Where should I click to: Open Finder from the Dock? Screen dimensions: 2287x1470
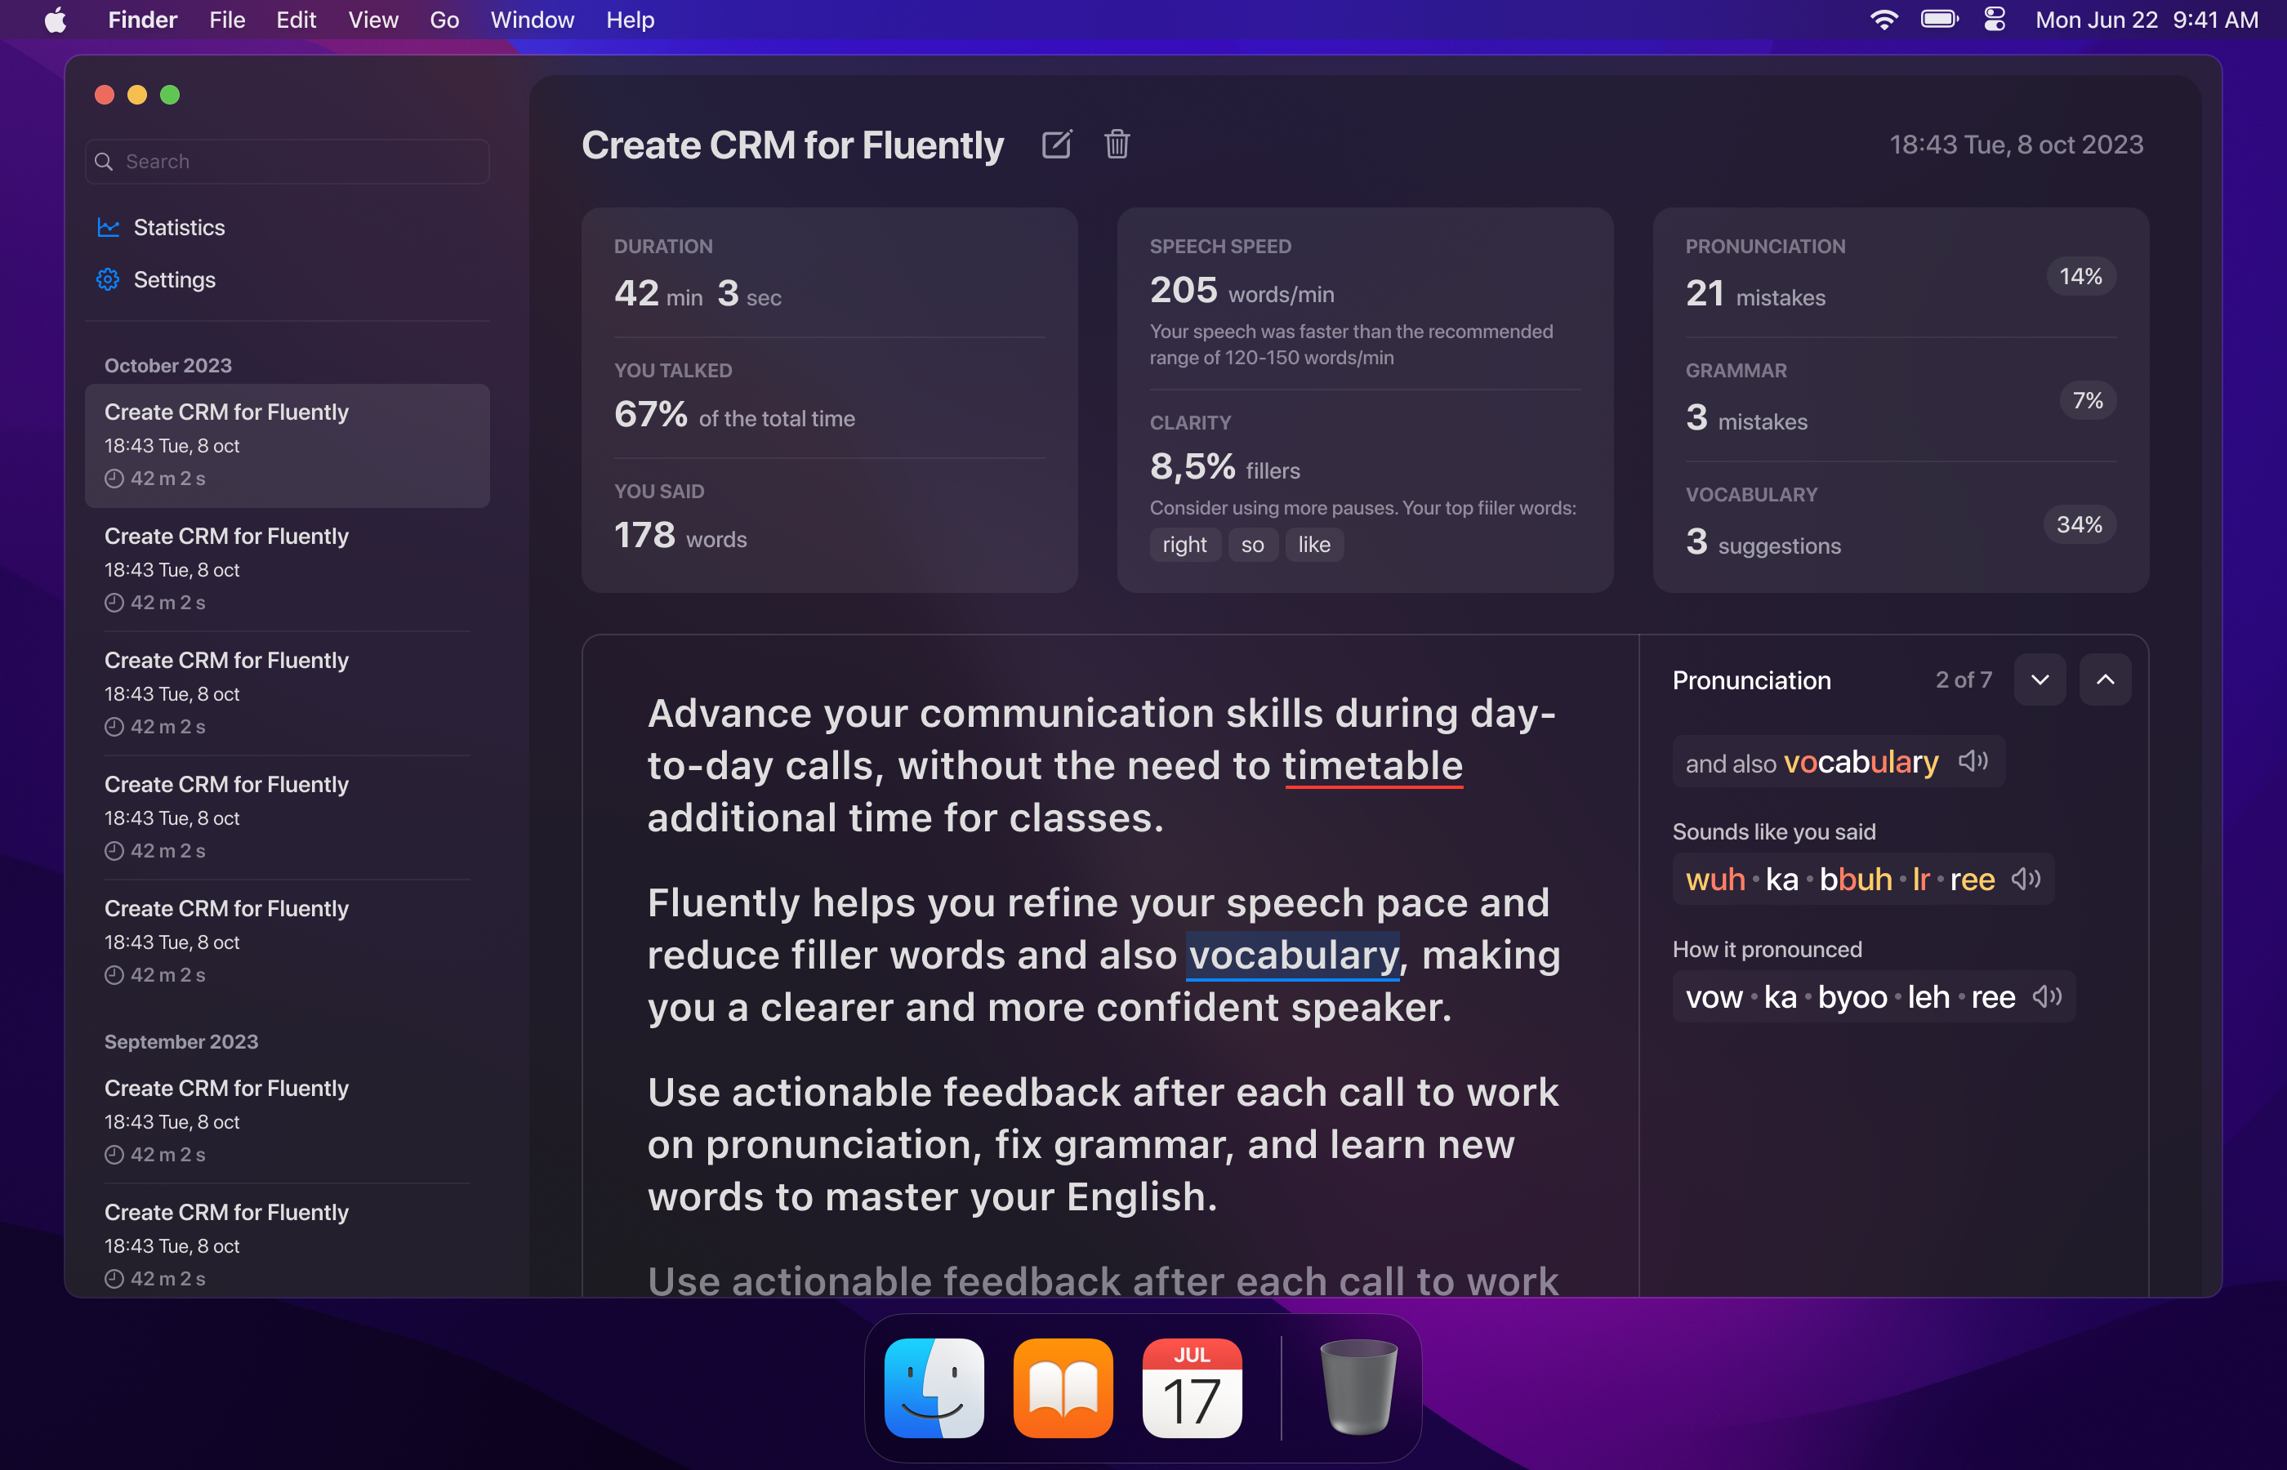[934, 1388]
